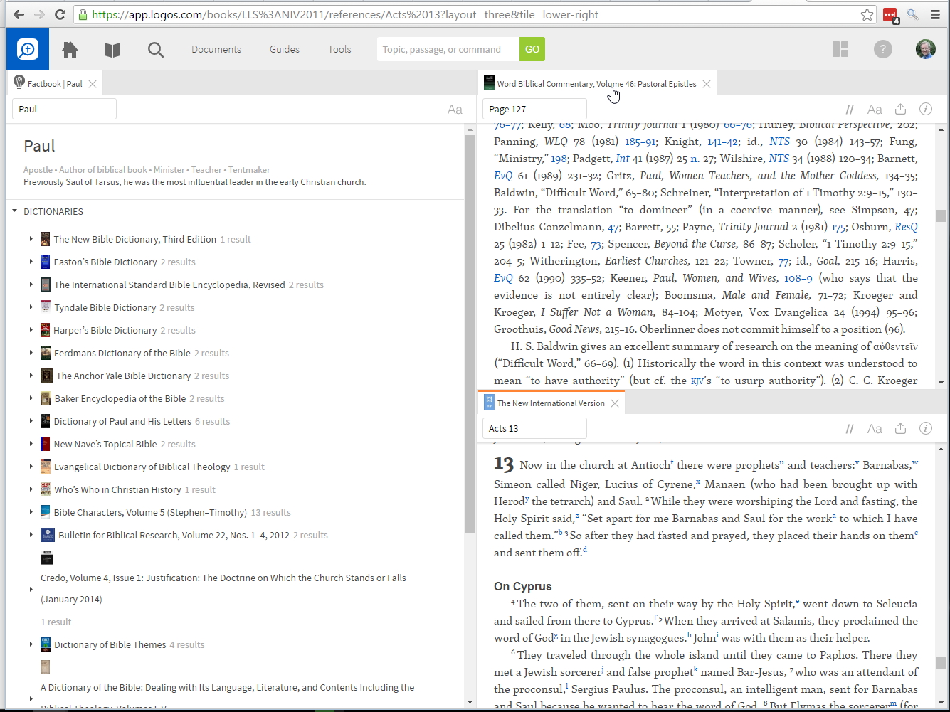Click the Page 127 reference box
Viewport: 950px width, 712px height.
point(534,109)
